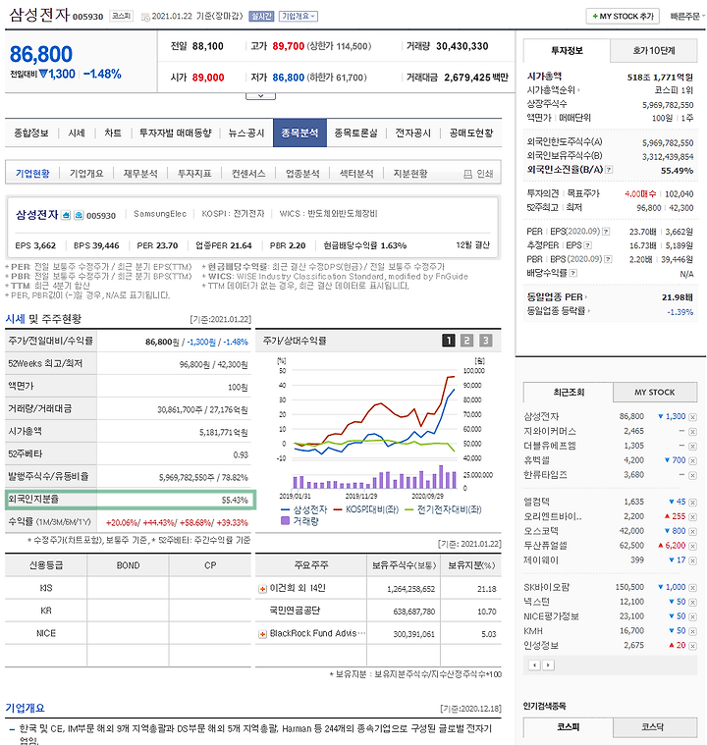Open the 시세 tab

[77, 133]
